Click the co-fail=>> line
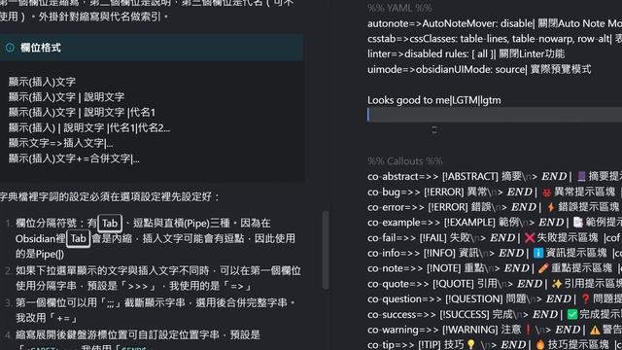 [x=495, y=237]
